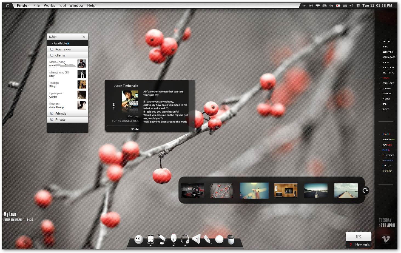Click the two-gears menu bar icon
The image size is (401, 253).
click(331, 5)
